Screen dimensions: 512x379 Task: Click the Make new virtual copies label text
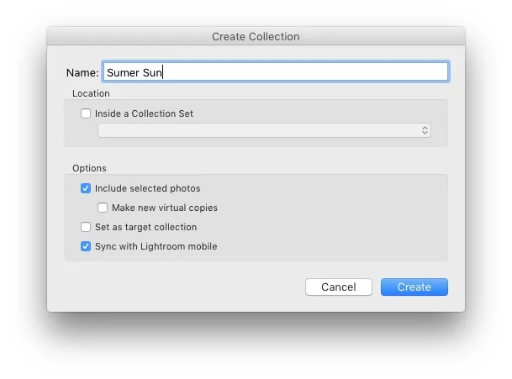tap(165, 208)
